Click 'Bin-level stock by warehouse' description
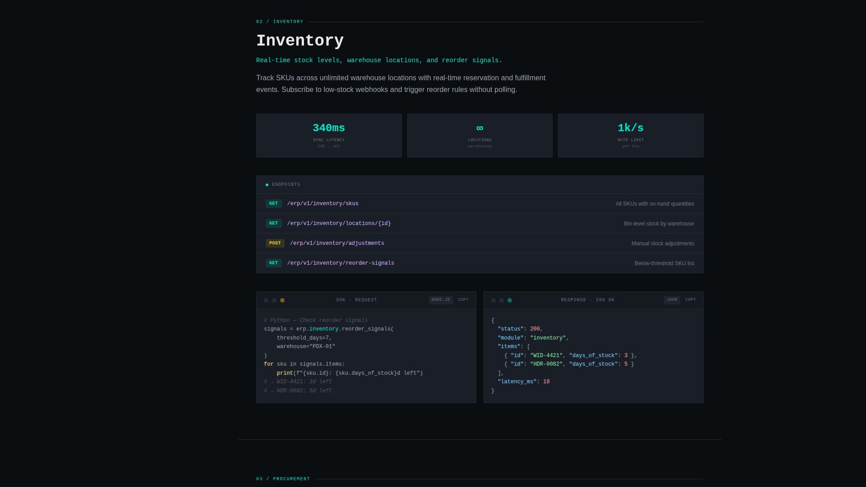This screenshot has height=487, width=866. point(659,224)
